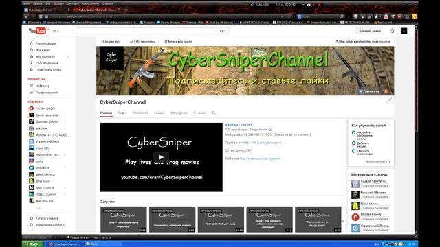Click Просмотреть все in improvement panel
Screen dimensions: 440x247
tap(377, 162)
